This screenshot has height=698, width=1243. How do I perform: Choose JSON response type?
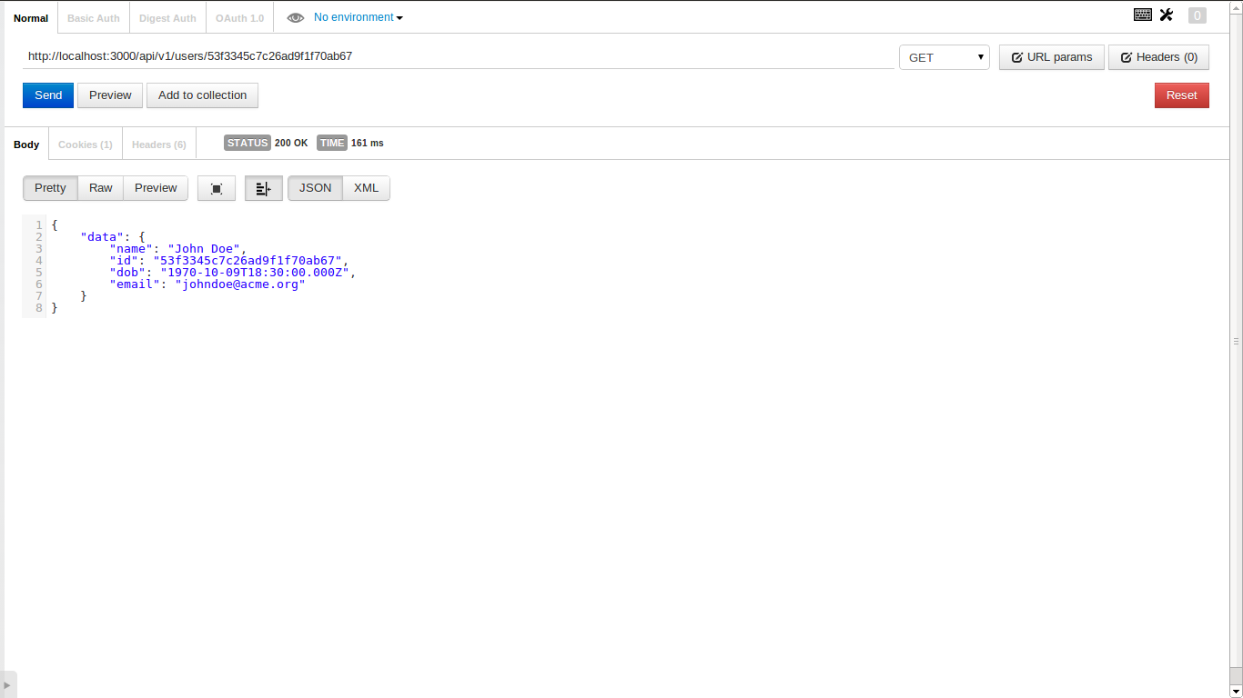(316, 188)
